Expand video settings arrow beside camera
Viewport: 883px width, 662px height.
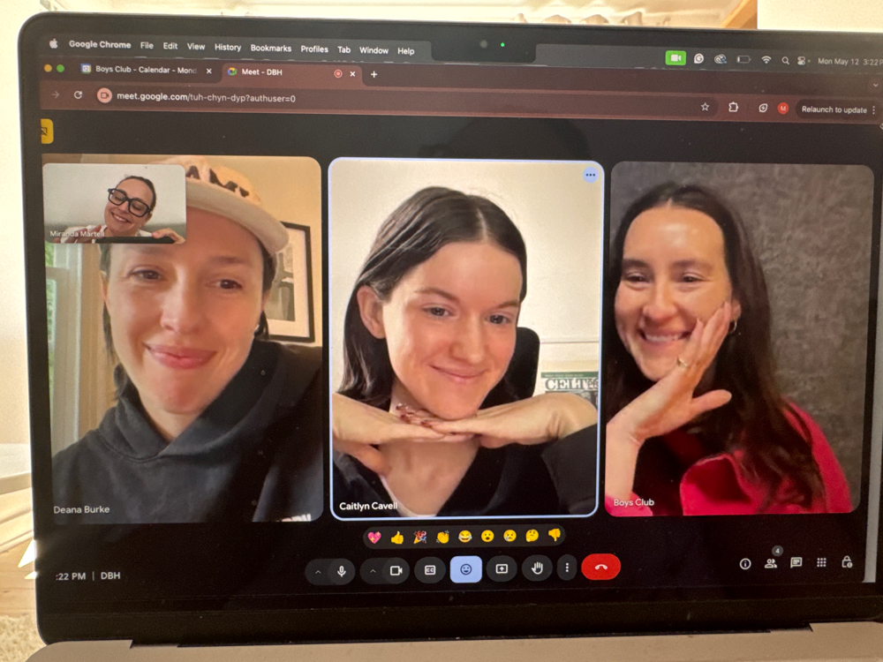[373, 571]
